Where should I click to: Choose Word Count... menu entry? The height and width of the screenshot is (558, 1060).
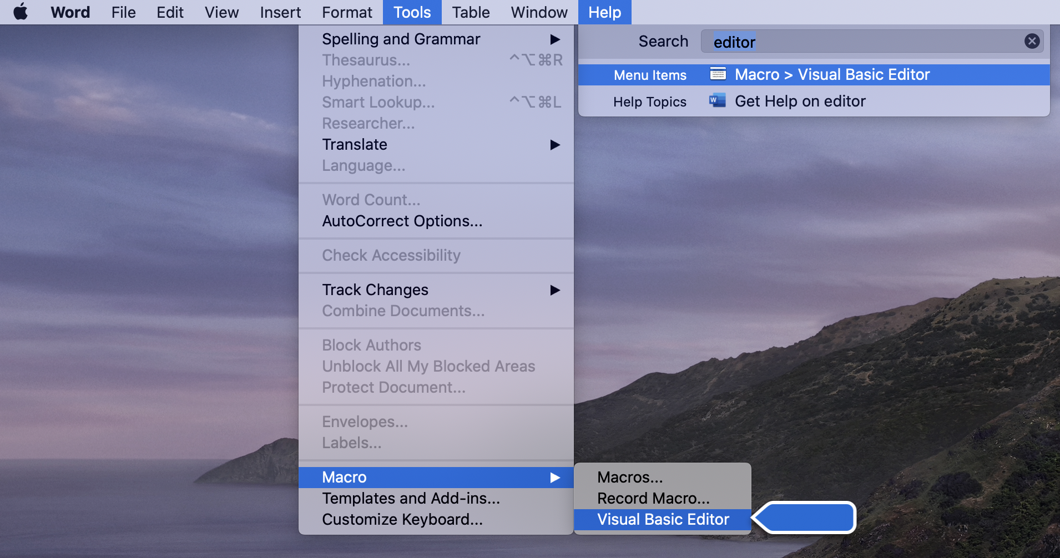pos(436,200)
